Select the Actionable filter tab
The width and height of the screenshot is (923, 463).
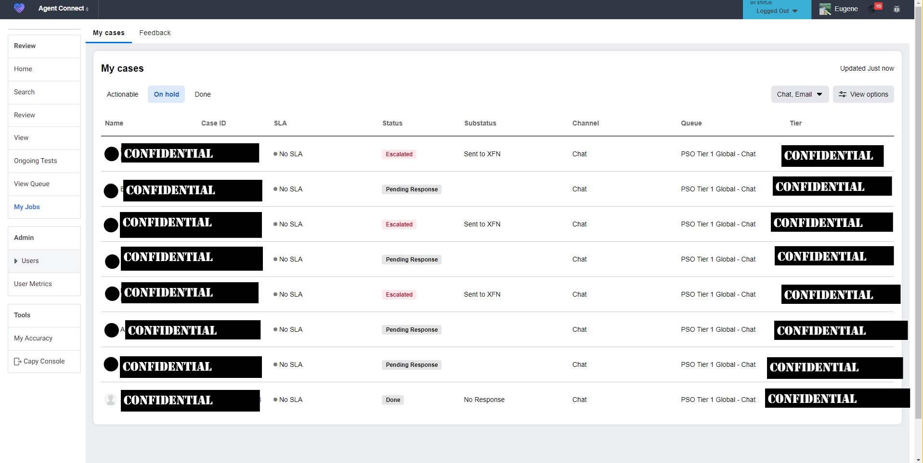(122, 94)
